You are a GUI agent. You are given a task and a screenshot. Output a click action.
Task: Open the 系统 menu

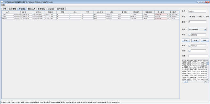3,5
